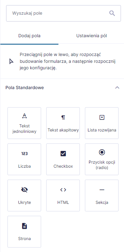Open the Dodaj pola tab
The width and height of the screenshot is (124, 252).
click(30, 36)
